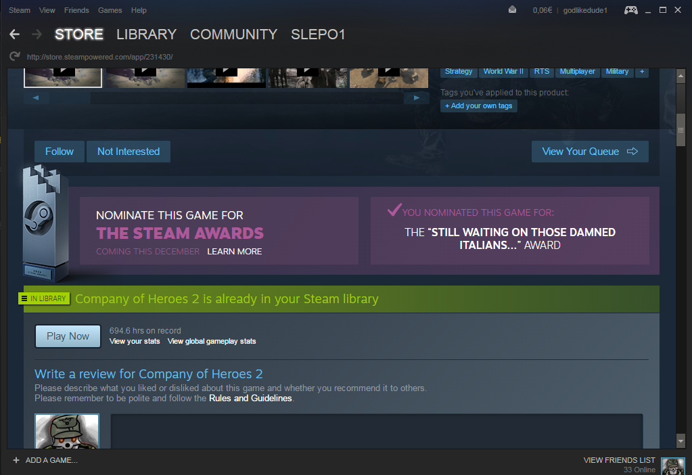Click View Your Queue
Viewport: 692px width, 475px height.
[590, 152]
